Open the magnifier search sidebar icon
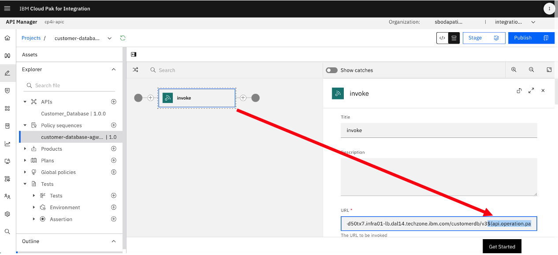Screen dimensions: 558x255 (7, 232)
